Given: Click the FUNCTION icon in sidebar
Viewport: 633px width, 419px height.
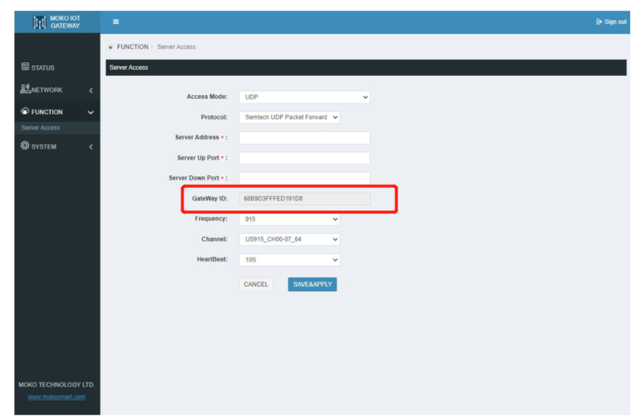Looking at the screenshot, I should coord(25,112).
